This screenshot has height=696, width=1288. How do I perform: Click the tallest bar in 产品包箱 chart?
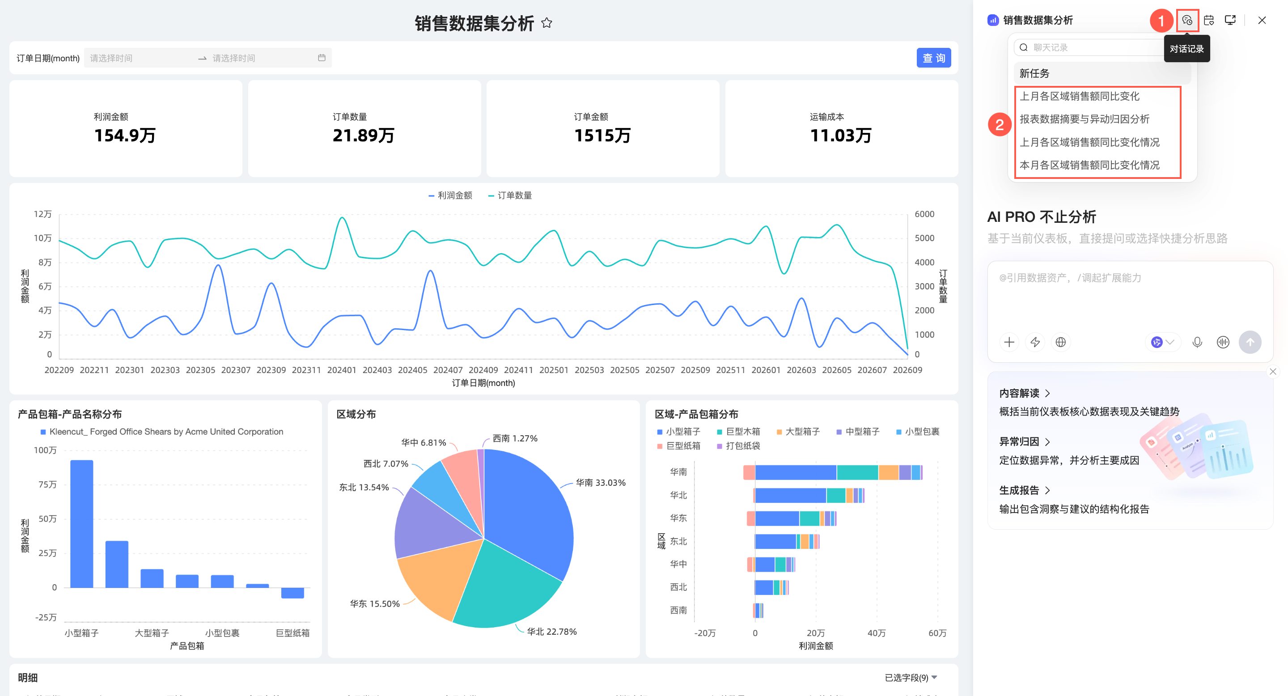81,524
